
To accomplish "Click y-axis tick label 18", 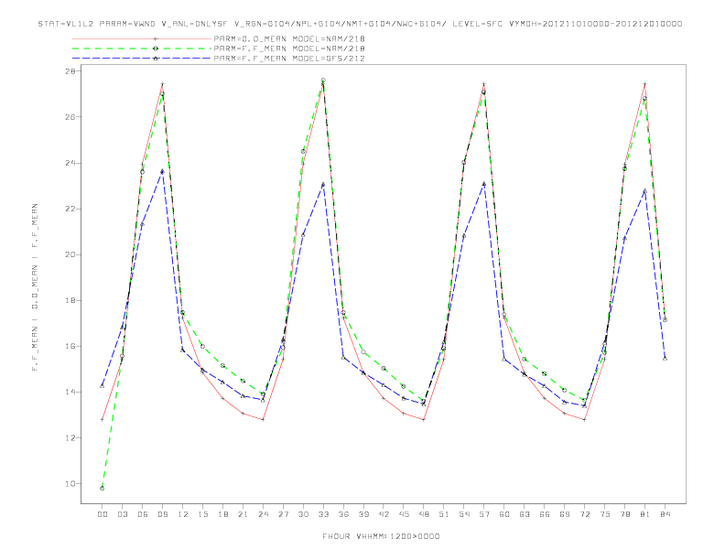I will [71, 300].
